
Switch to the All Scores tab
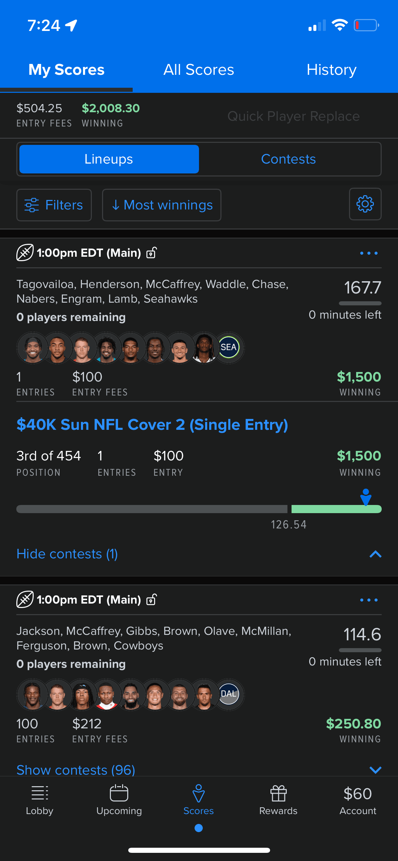click(x=199, y=70)
